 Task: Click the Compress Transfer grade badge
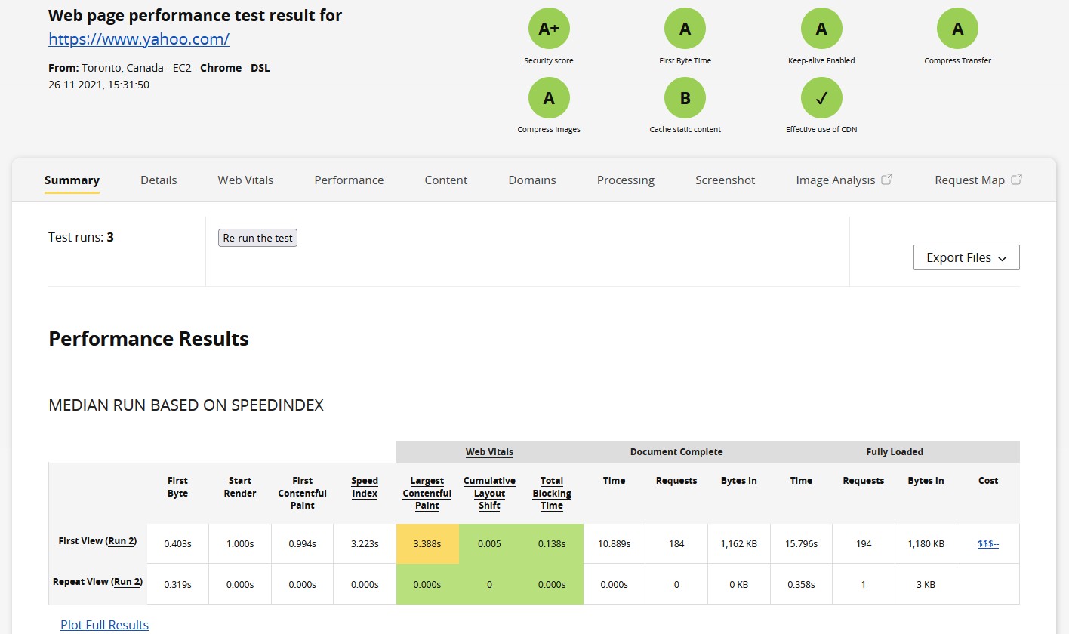[957, 29]
